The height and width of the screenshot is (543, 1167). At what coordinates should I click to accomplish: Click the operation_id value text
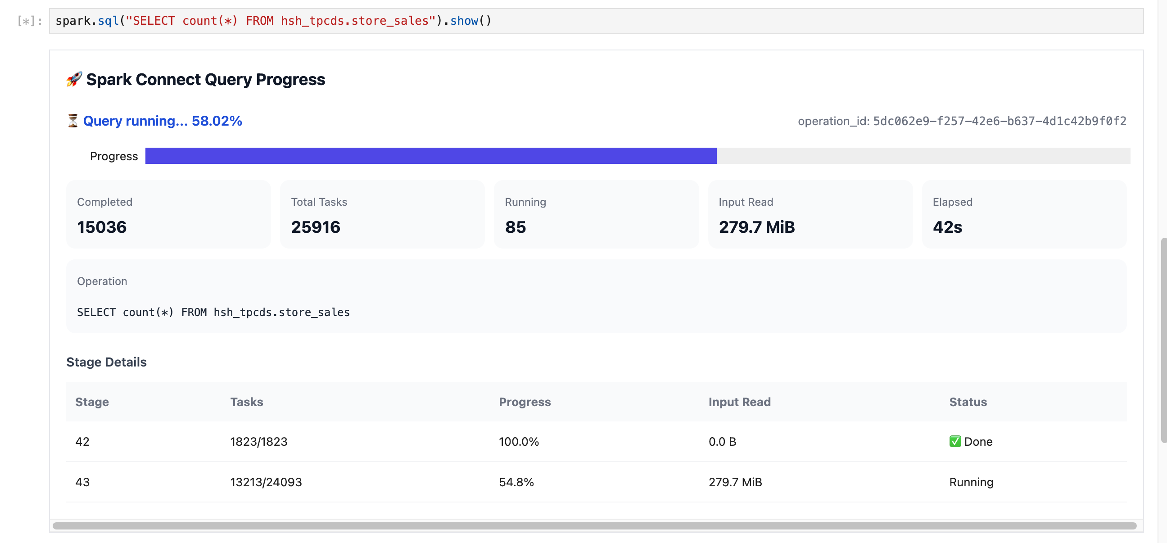tap(1000, 121)
